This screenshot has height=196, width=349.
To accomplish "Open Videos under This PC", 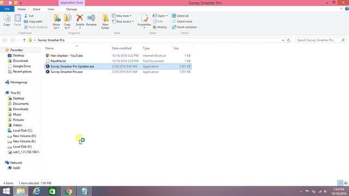I will click(17, 125).
